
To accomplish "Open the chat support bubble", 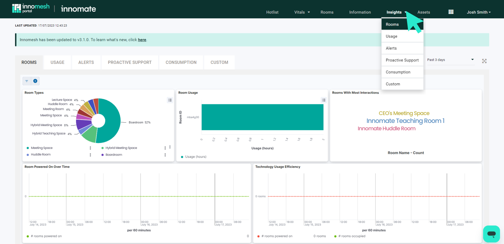I will [x=491, y=234].
